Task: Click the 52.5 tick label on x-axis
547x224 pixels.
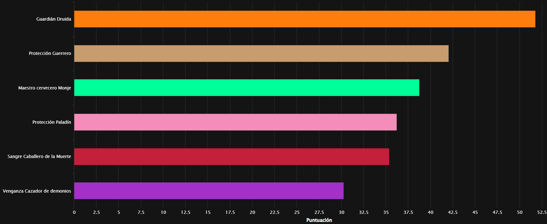Action: coord(542,212)
